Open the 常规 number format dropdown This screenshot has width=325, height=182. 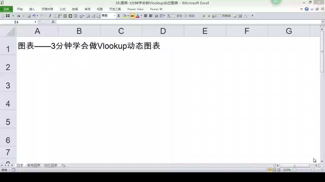115,16
